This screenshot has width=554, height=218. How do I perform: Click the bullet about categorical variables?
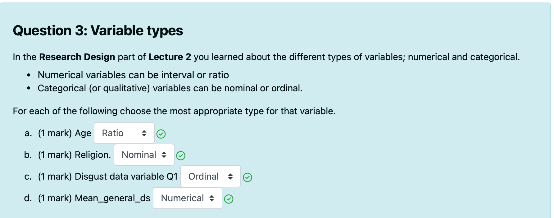pos(170,88)
